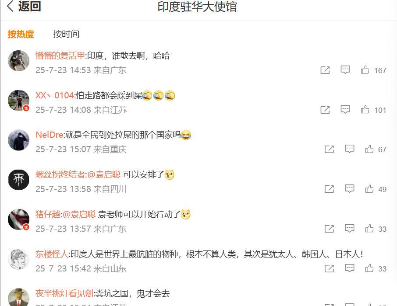The image size is (397, 306).
Task: Open @袁启聪 mention in 螺丝拐终结者's comment
Action: click(x=104, y=174)
